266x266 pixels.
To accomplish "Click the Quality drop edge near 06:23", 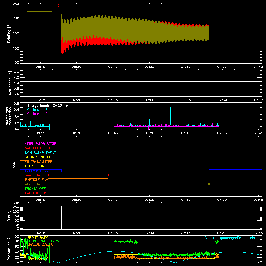I will 61,218.
